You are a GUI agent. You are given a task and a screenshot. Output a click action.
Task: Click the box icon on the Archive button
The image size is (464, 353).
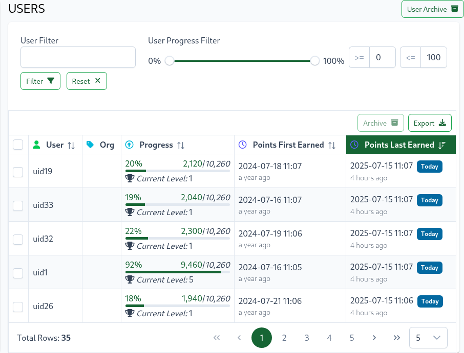[394, 122]
